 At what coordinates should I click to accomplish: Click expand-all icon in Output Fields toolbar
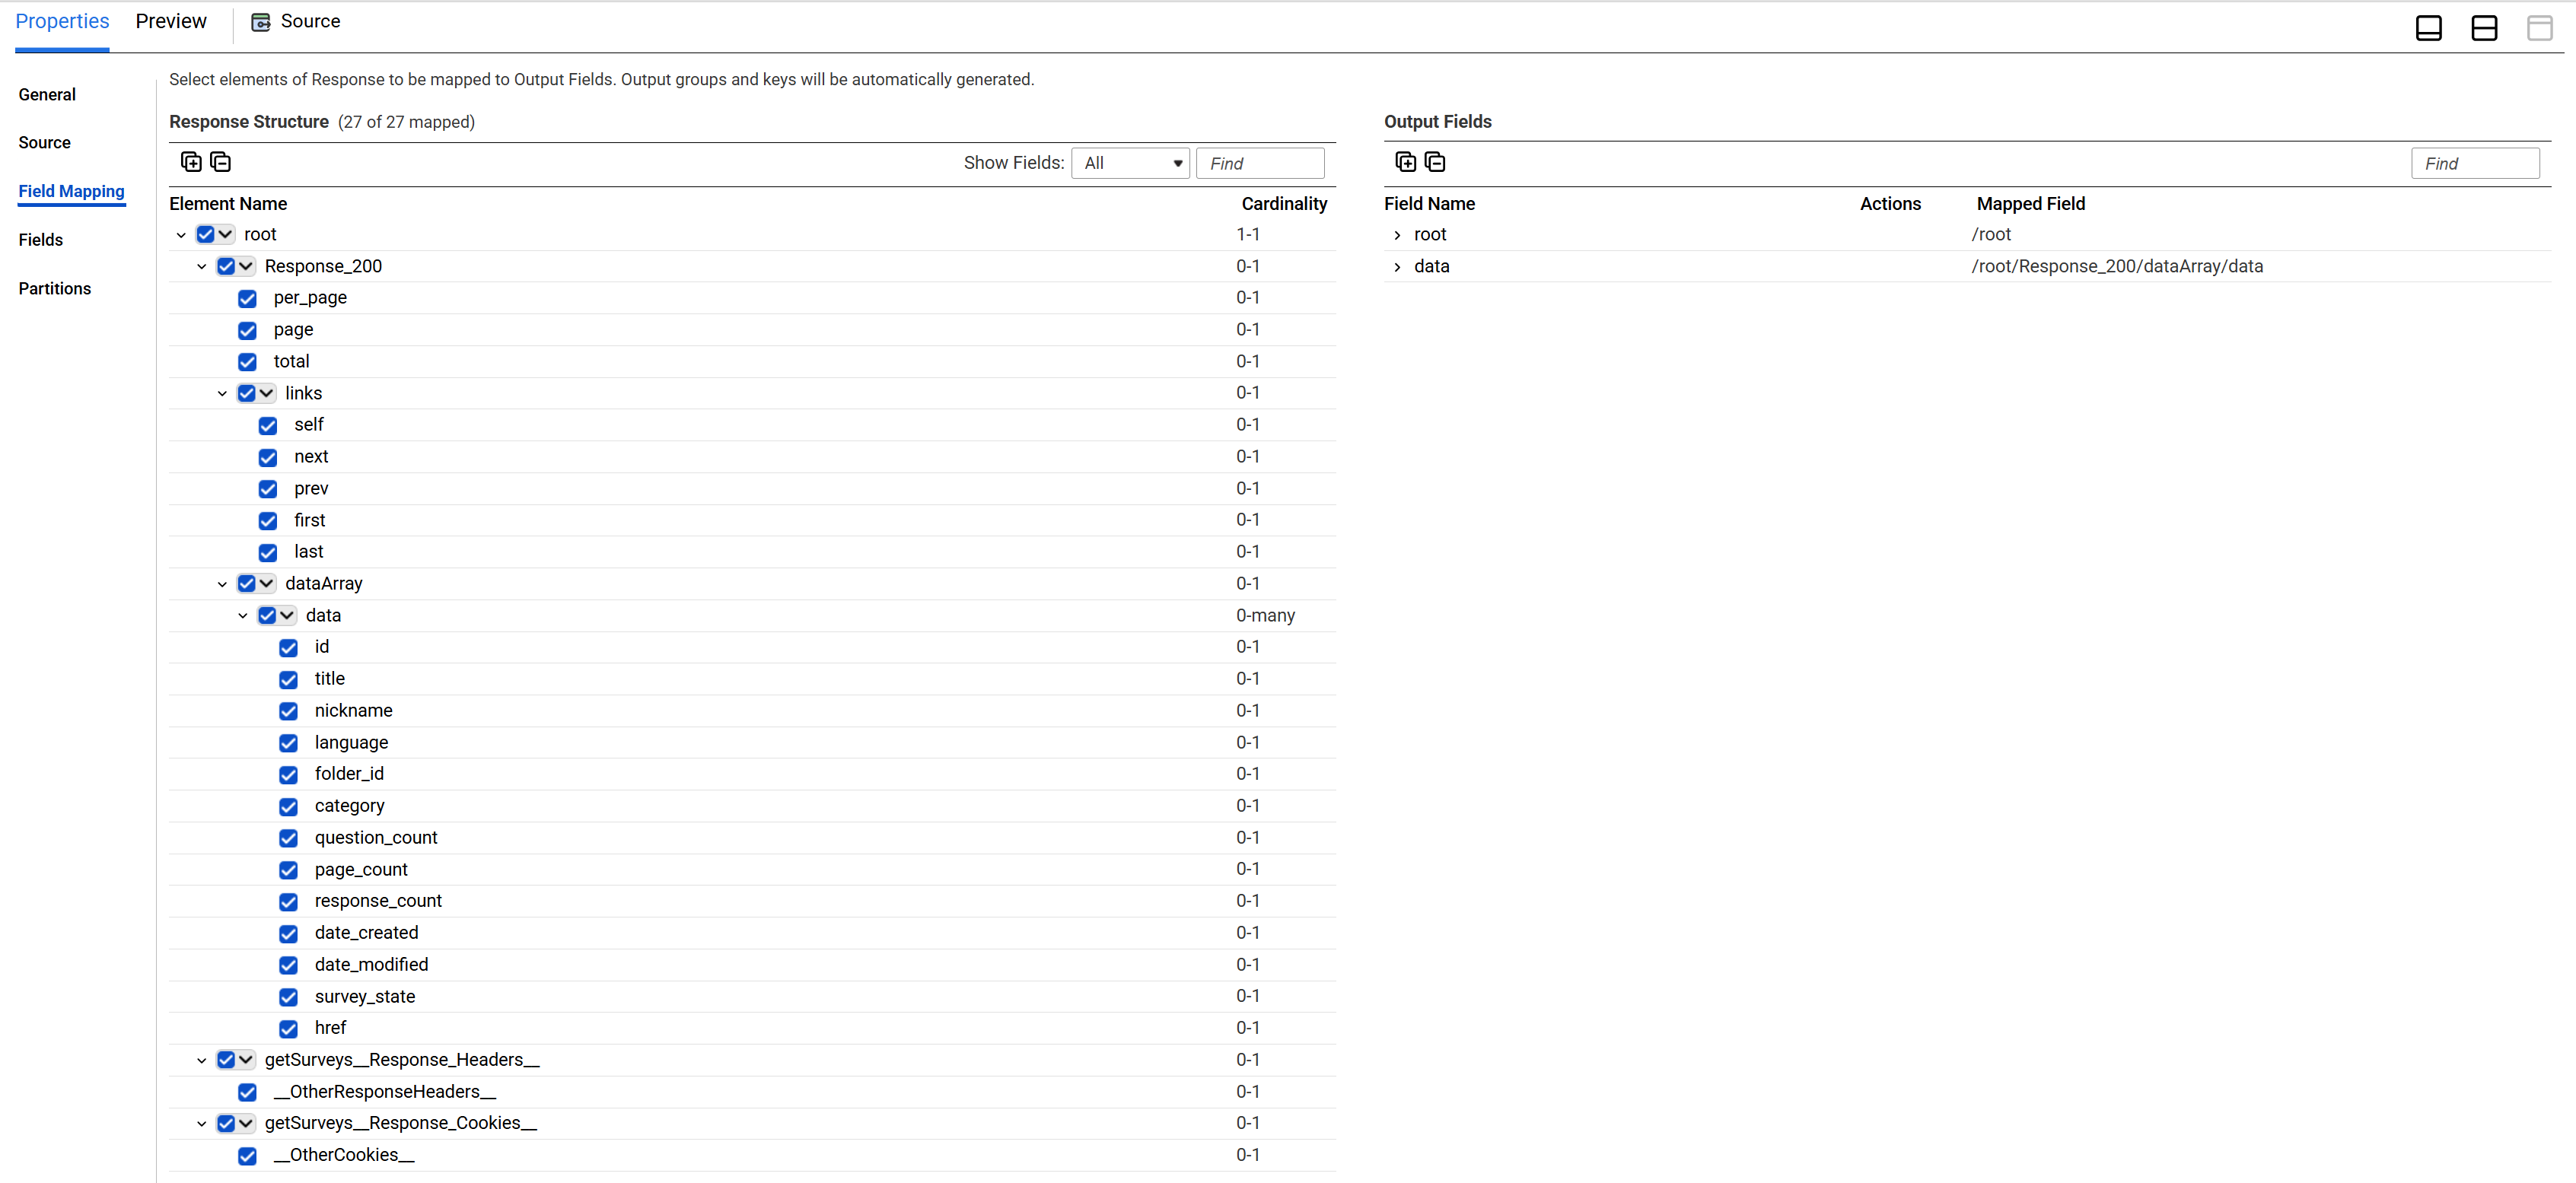(x=1405, y=162)
